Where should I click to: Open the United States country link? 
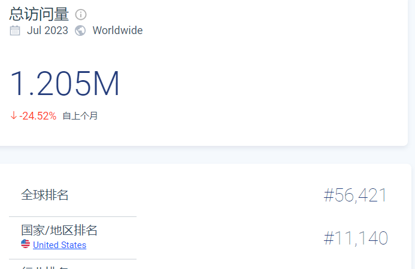click(x=59, y=245)
